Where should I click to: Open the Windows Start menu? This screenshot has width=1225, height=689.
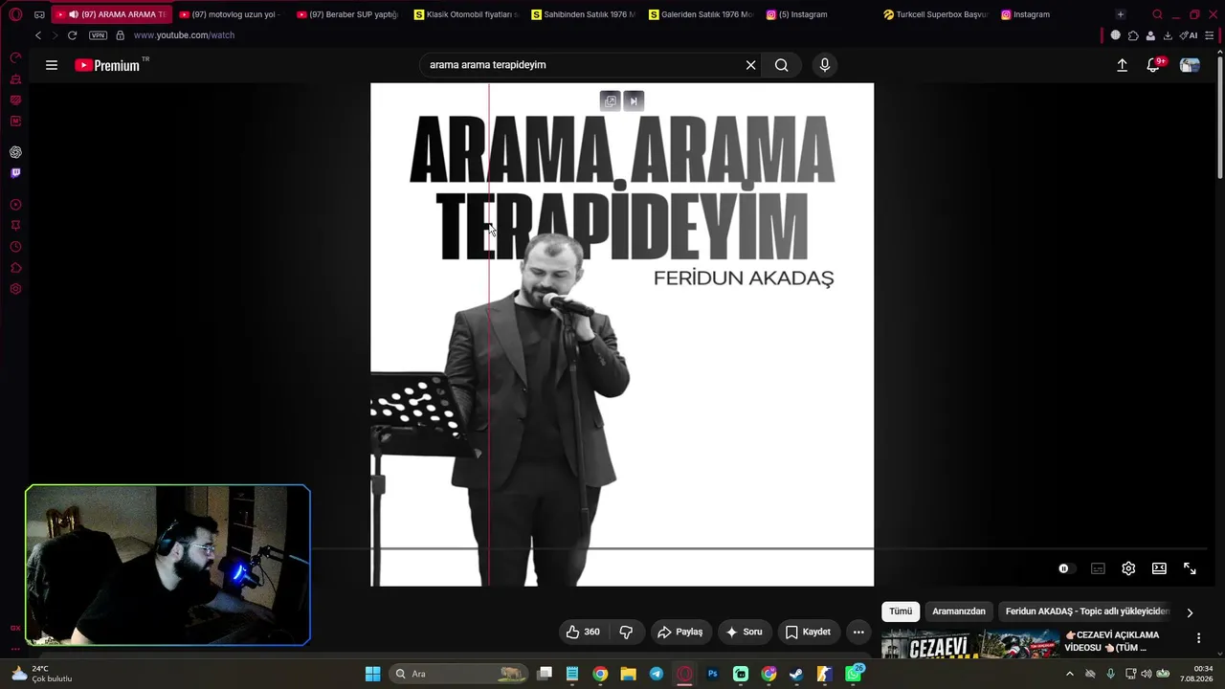click(373, 674)
